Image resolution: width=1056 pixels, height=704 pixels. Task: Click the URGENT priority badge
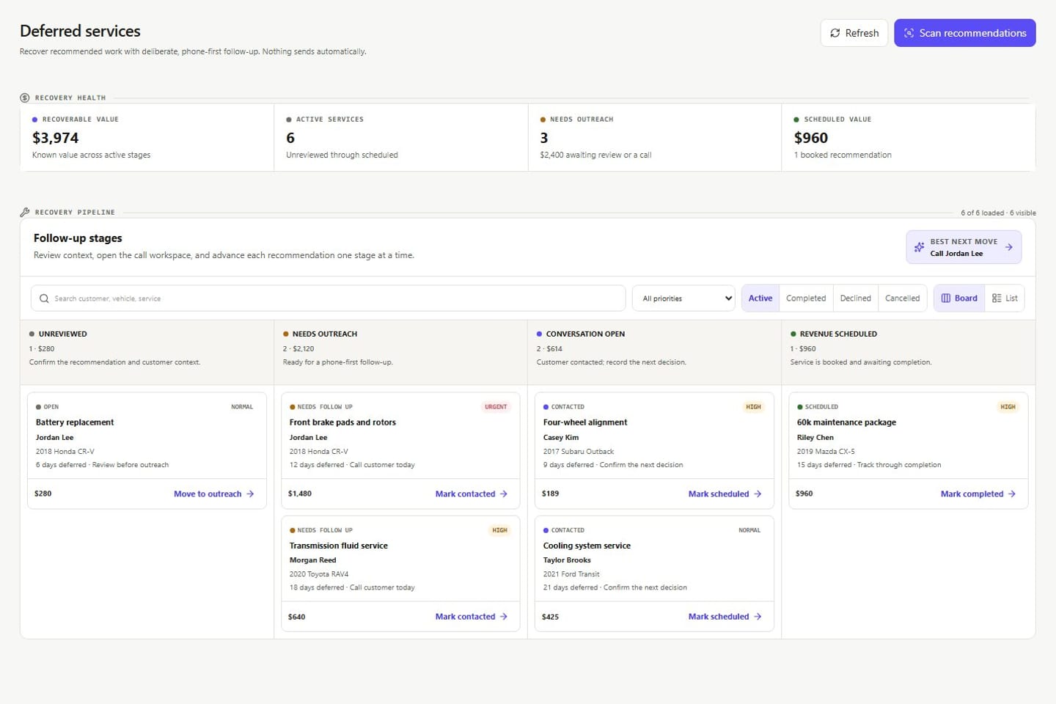point(496,407)
